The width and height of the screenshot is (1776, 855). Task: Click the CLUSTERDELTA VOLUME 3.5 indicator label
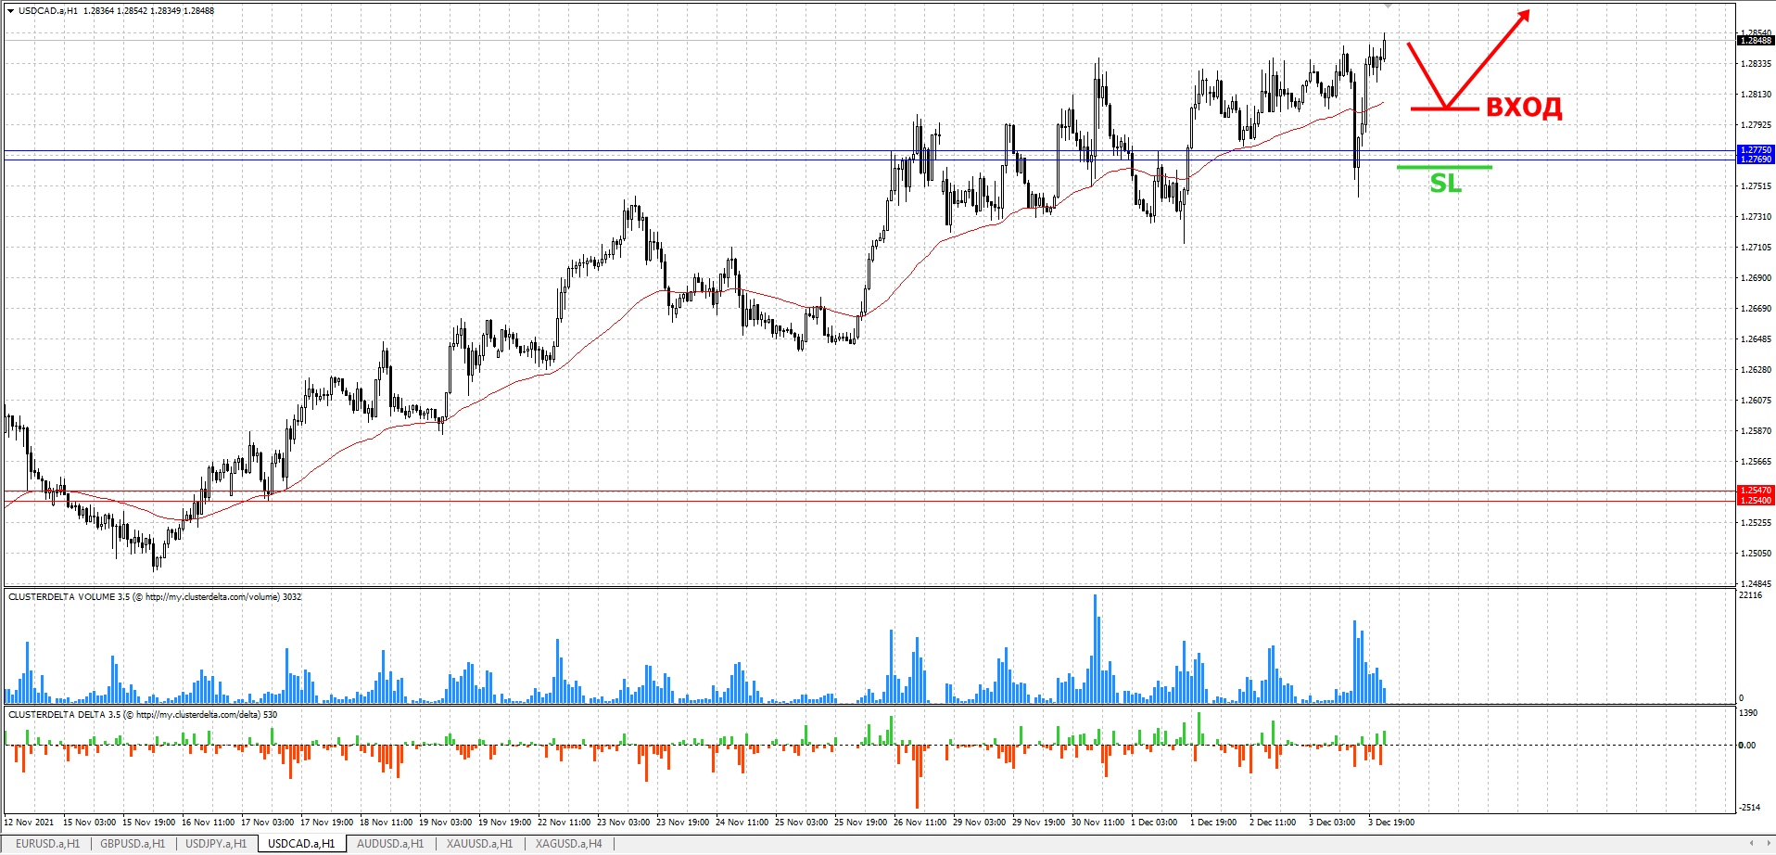[x=155, y=597]
